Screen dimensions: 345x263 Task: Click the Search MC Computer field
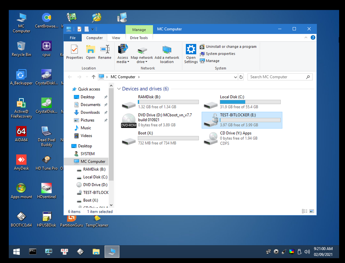280,77
